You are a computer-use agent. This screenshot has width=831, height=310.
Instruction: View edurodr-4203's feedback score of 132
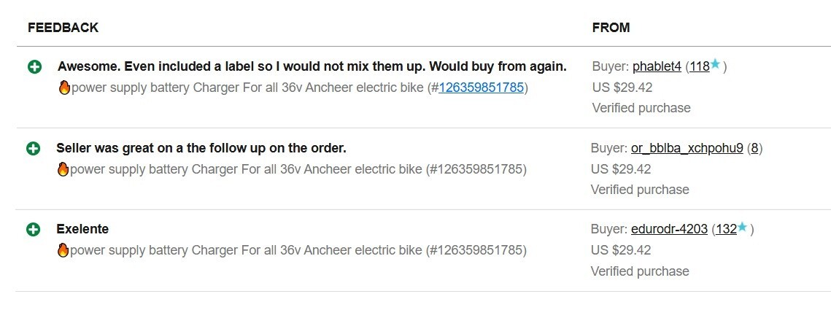pyautogui.click(x=726, y=230)
